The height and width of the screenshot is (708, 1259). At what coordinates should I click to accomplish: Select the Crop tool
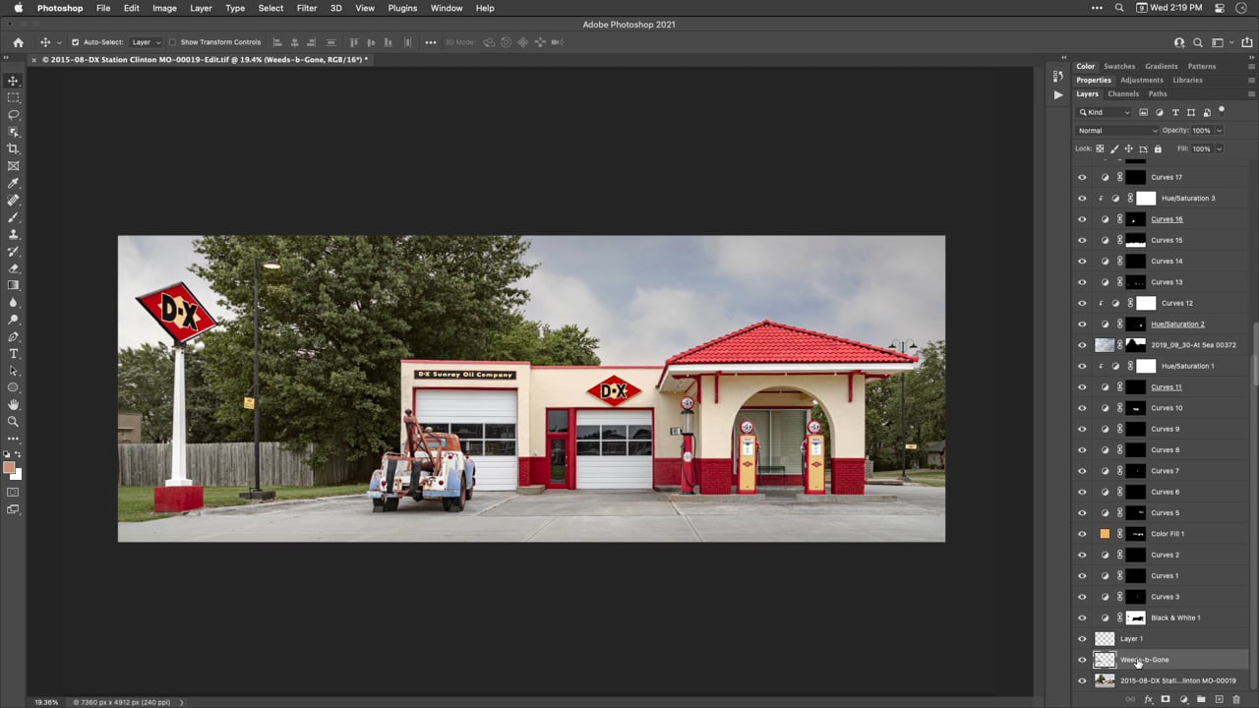coord(13,148)
